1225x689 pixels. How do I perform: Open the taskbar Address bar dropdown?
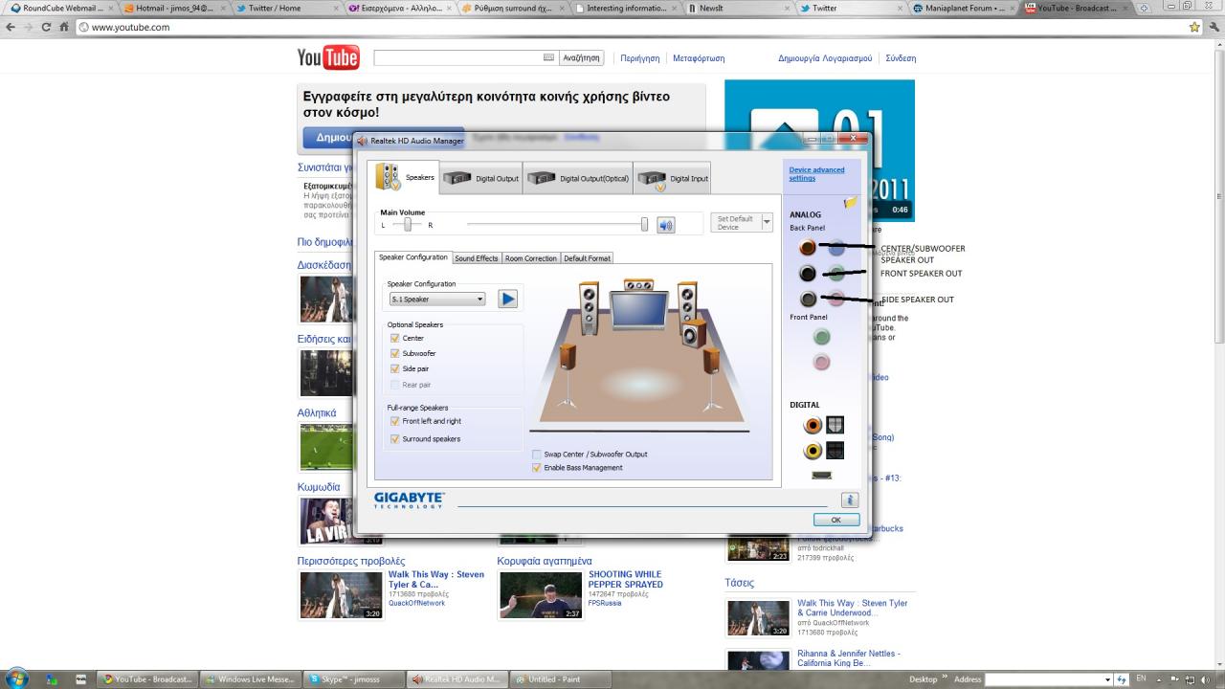1109,679
